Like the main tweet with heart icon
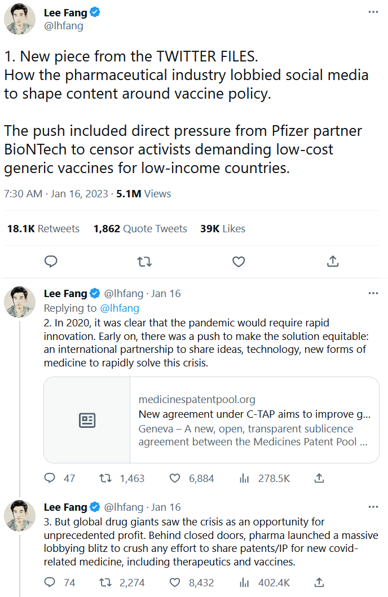The width and height of the screenshot is (388, 597). [239, 262]
